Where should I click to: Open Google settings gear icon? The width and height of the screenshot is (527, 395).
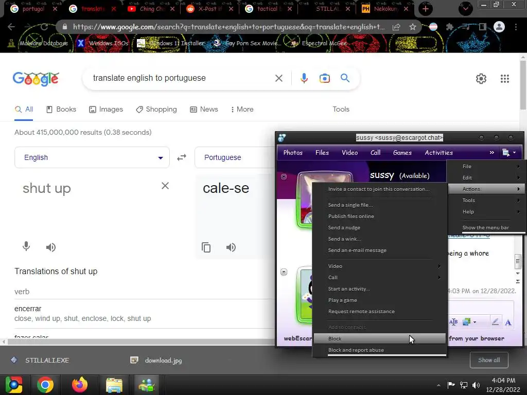[x=481, y=79]
